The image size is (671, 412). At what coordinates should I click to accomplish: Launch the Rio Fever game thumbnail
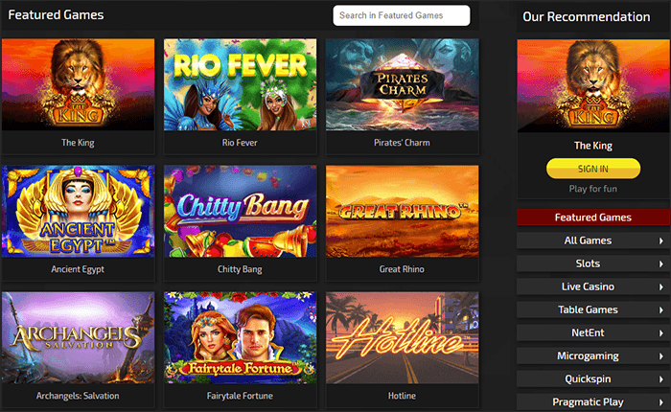pos(240,84)
